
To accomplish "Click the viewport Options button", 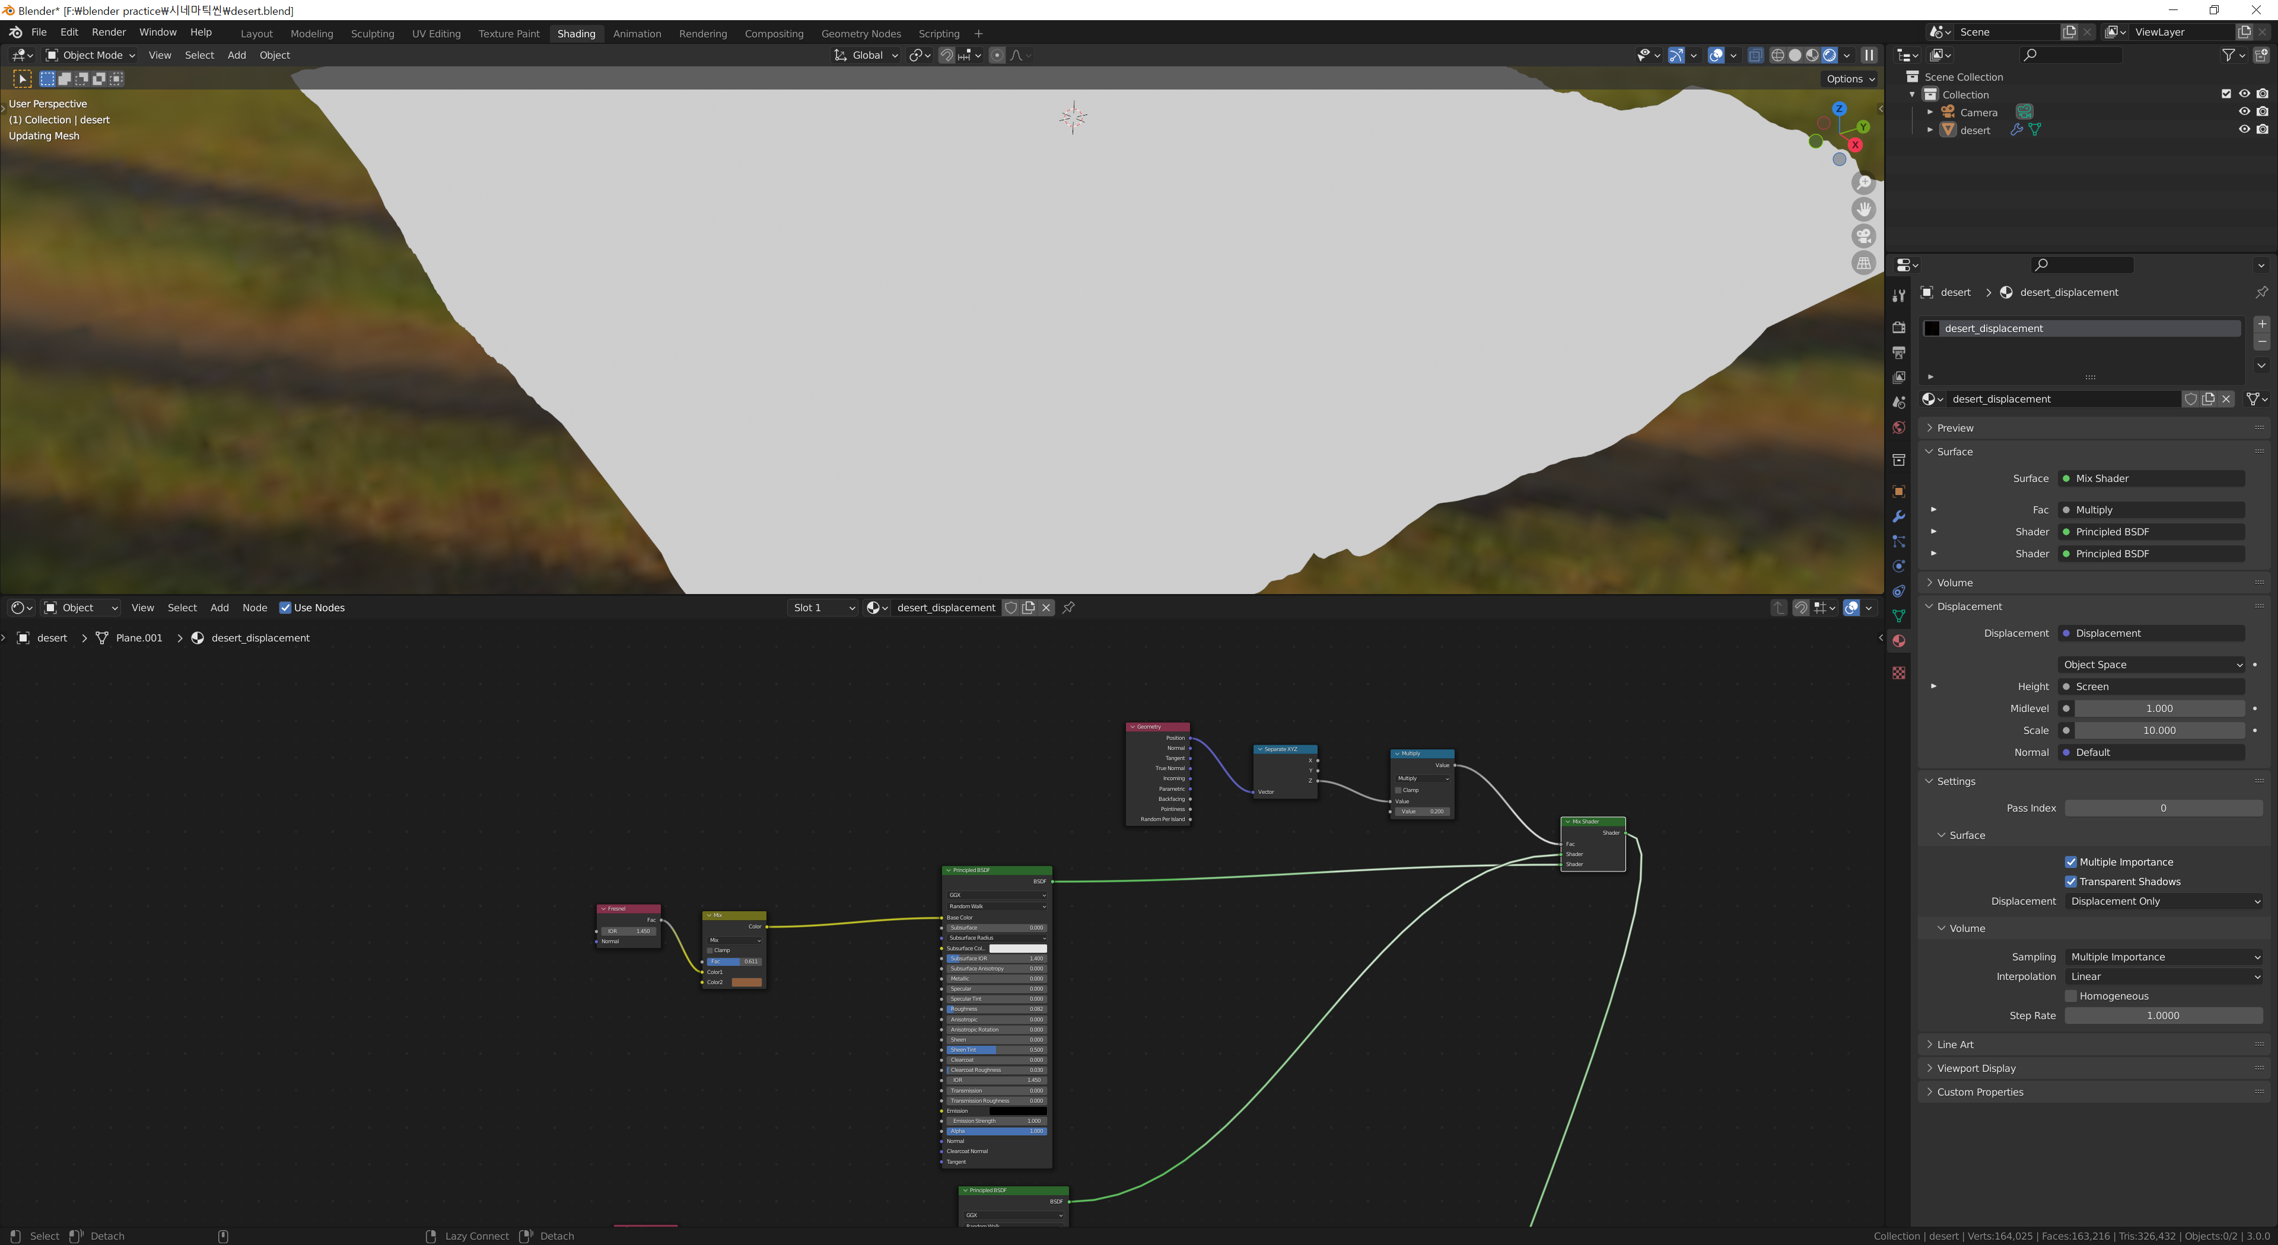I will click(x=1850, y=79).
